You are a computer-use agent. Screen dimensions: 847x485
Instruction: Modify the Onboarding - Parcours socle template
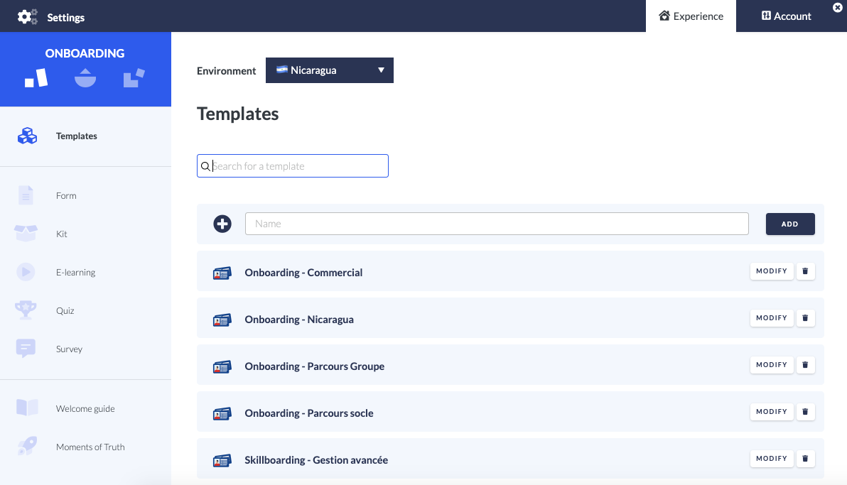[x=772, y=412]
